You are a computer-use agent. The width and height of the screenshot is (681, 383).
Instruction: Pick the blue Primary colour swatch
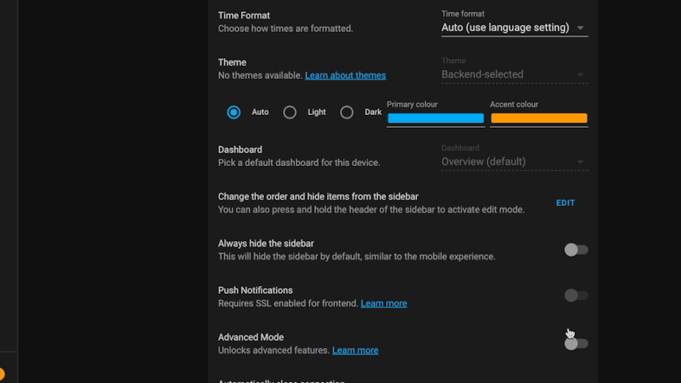pyautogui.click(x=435, y=118)
